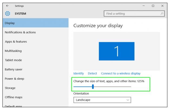Image resolution: width=169 pixels, height=108 pixels.
Task: Close the Settings window
Action: point(162,6)
